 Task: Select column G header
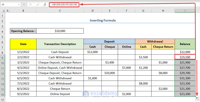[143, 11]
